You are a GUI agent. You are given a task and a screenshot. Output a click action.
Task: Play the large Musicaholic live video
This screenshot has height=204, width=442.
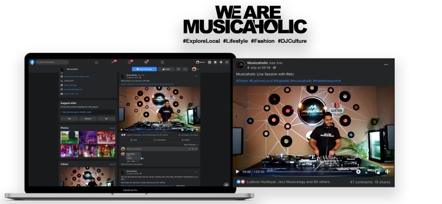tap(237, 171)
